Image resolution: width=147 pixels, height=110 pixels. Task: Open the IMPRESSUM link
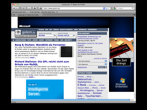point(92,30)
